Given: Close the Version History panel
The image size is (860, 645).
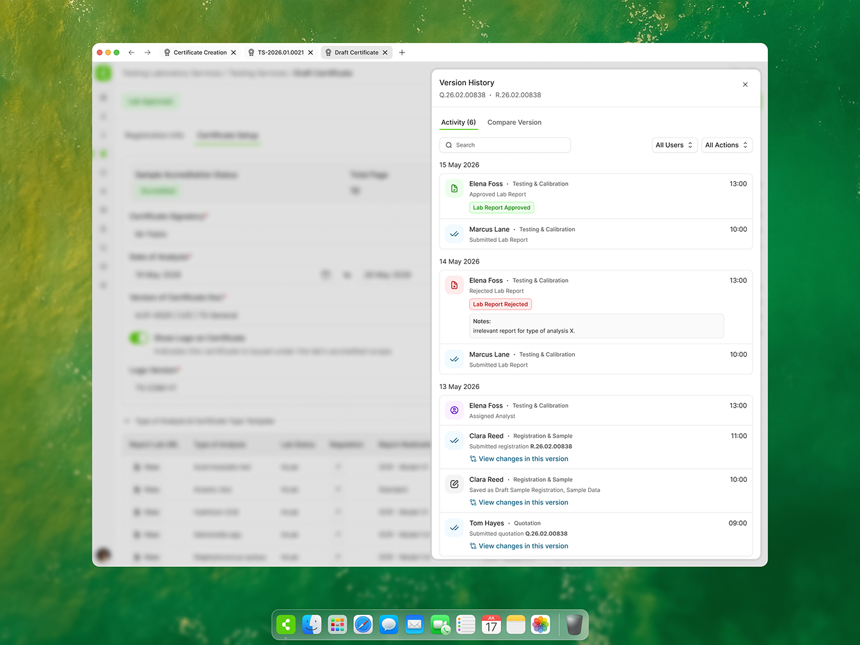Looking at the screenshot, I should tap(745, 84).
